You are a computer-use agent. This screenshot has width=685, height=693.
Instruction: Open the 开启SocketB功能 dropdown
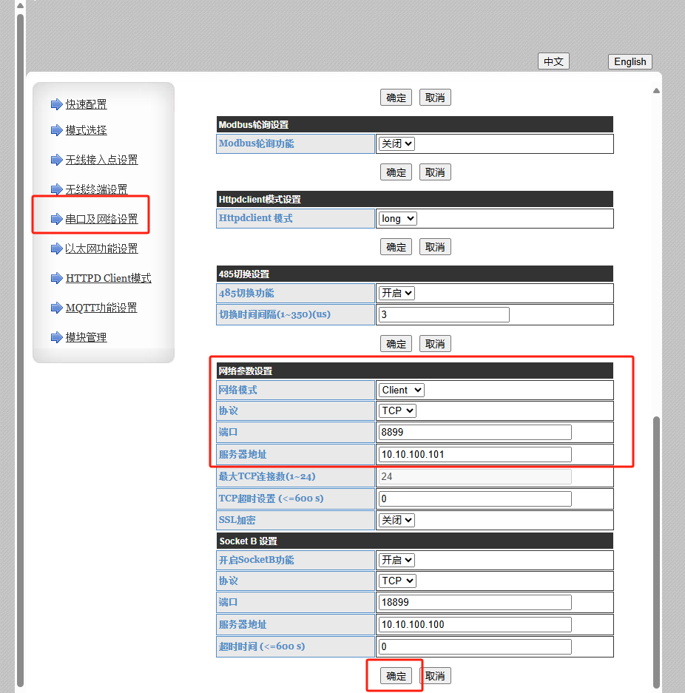[x=397, y=560]
